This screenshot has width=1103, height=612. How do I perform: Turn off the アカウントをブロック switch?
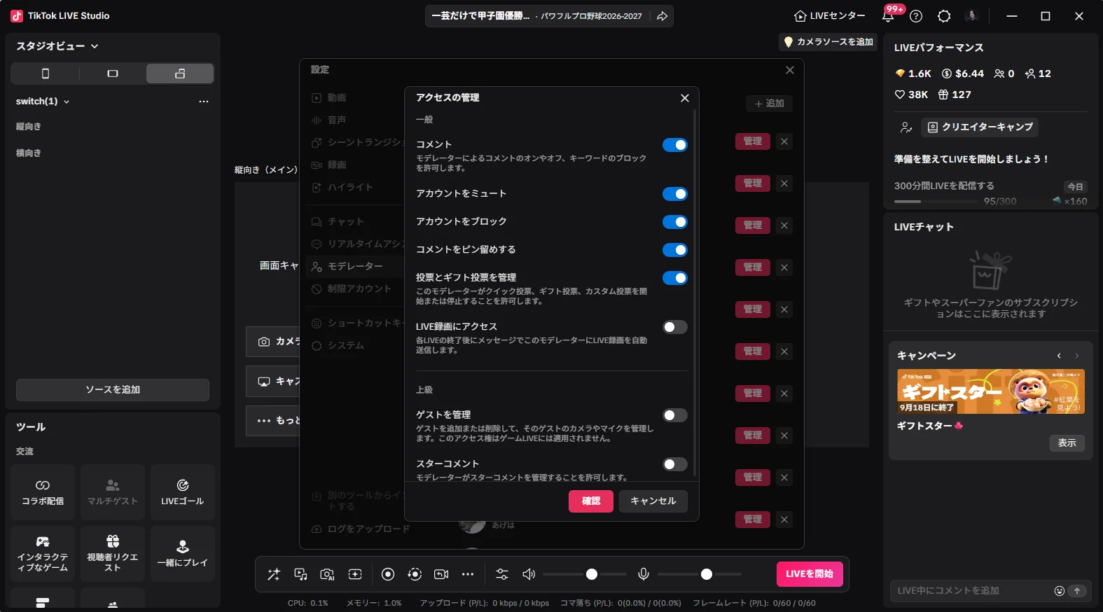[x=675, y=222]
